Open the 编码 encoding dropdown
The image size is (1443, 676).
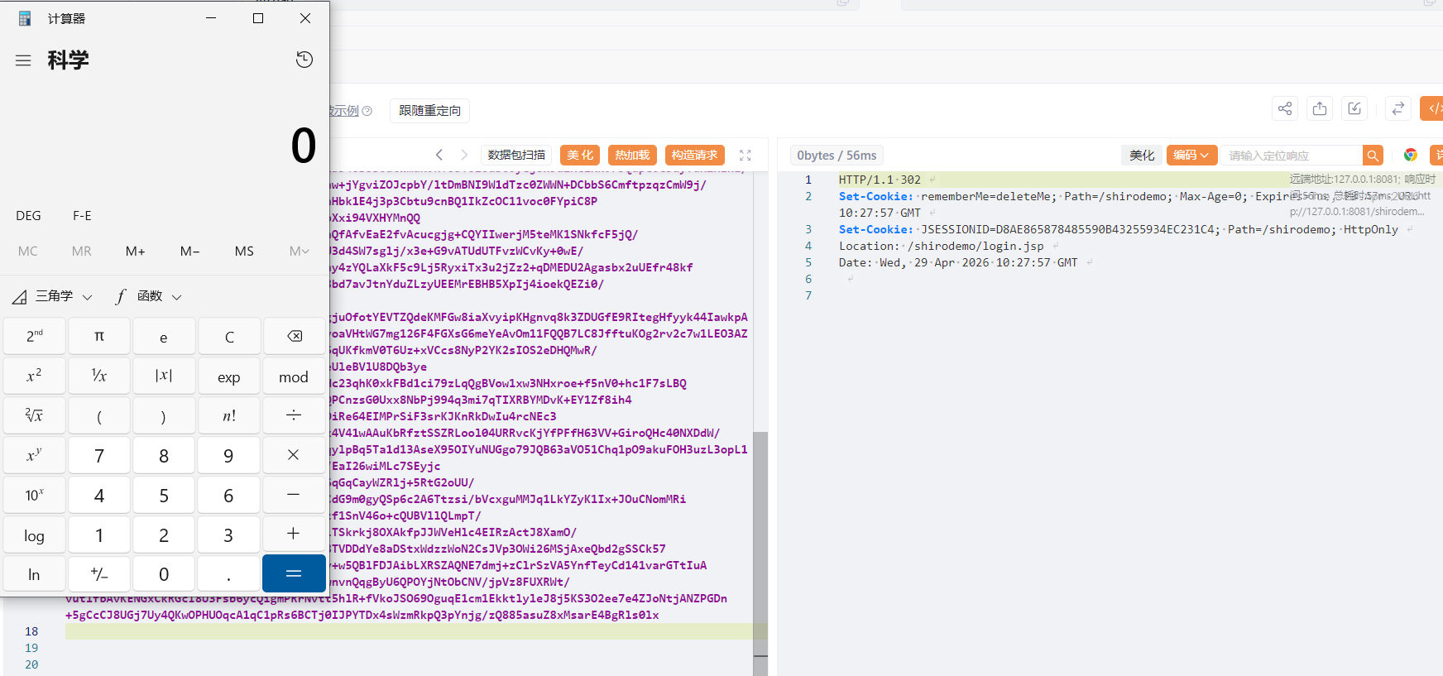tap(1191, 155)
